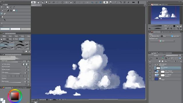Click Delete layer trash icon in Layer panel

(x=181, y=61)
